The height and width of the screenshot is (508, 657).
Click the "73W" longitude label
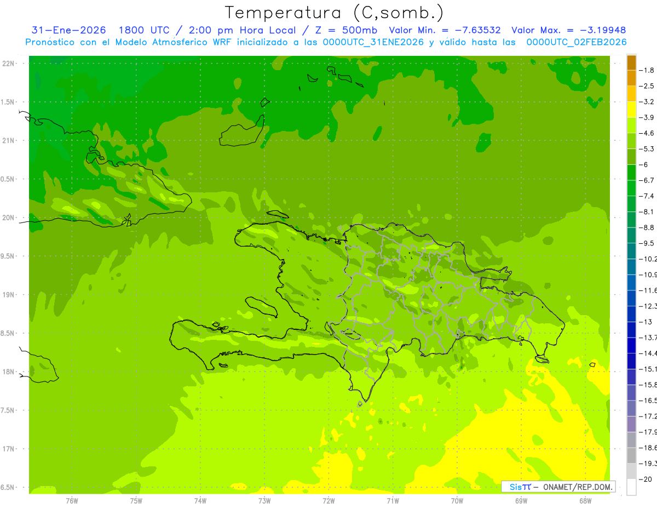pyautogui.click(x=264, y=501)
